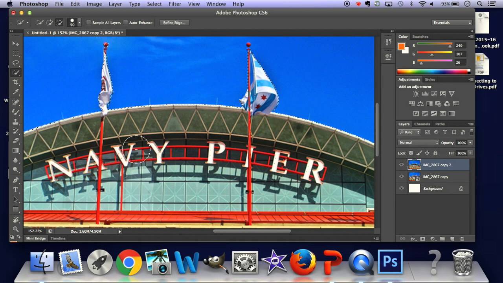Viewport: 503px width, 283px height.
Task: Select the Eraser tool
Action: coord(16,141)
